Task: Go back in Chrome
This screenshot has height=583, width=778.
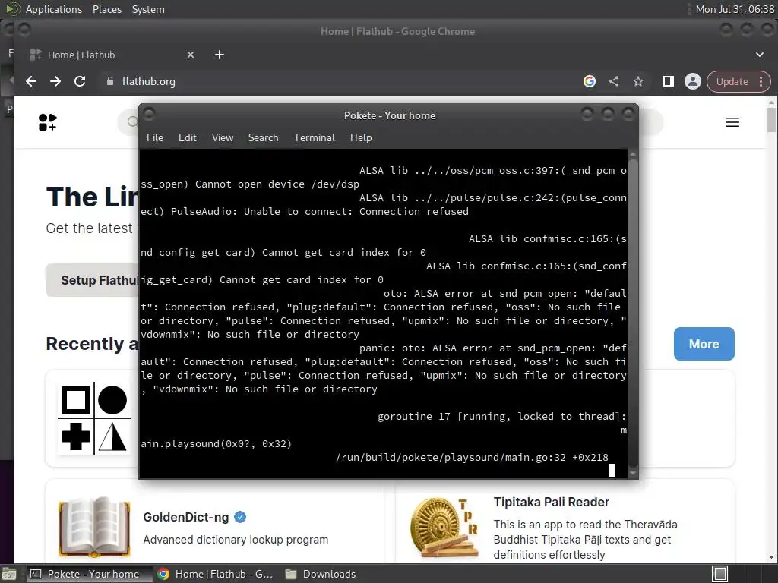Action: click(31, 81)
